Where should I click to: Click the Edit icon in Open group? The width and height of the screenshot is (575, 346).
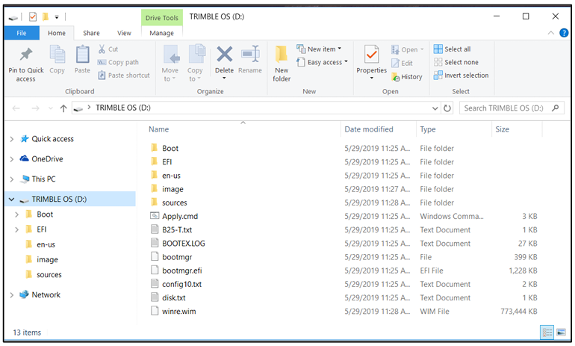point(395,63)
